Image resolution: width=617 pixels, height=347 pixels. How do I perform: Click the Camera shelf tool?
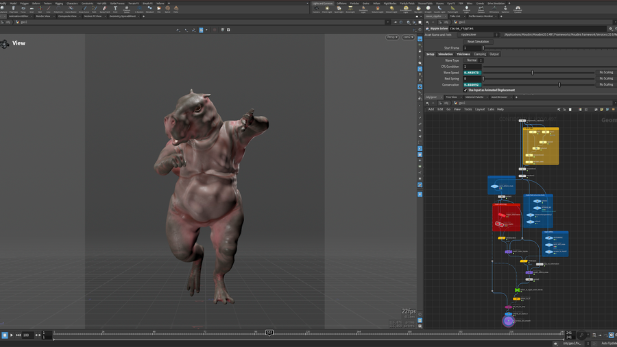click(316, 10)
